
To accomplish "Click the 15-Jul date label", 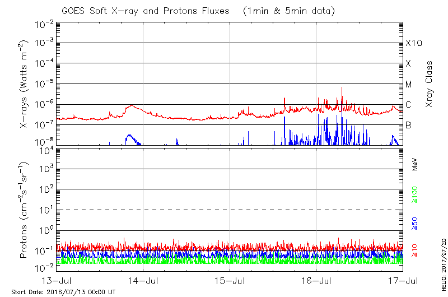I will (230, 280).
